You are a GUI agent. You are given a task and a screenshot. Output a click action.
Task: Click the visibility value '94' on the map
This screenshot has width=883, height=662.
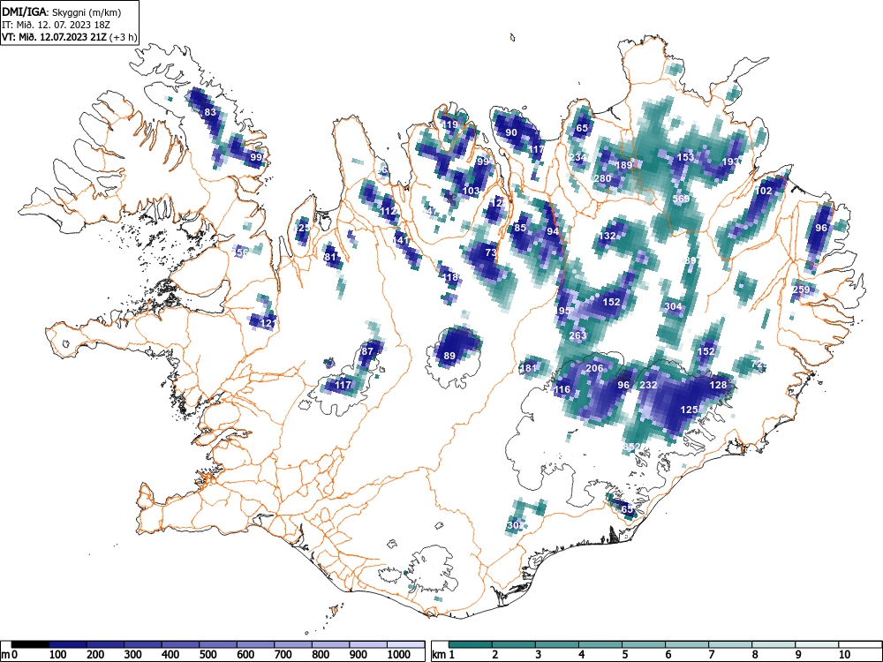tap(553, 231)
